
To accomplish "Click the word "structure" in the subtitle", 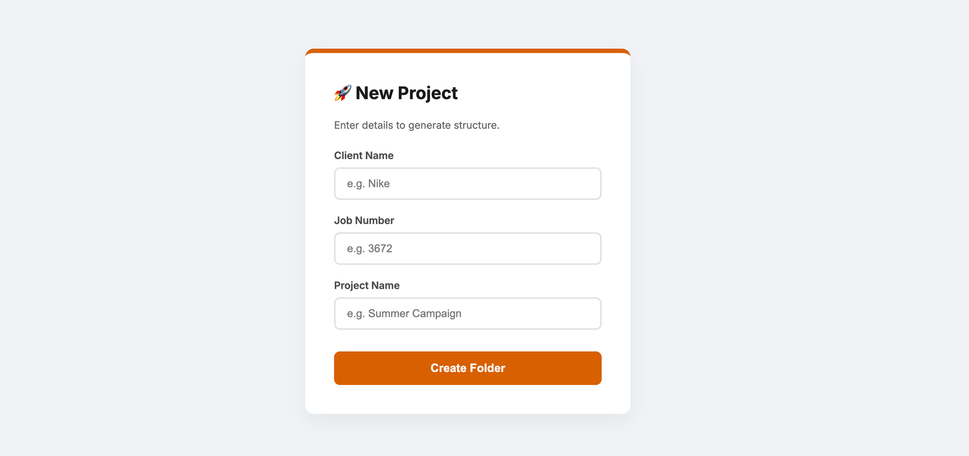I will pyautogui.click(x=476, y=125).
